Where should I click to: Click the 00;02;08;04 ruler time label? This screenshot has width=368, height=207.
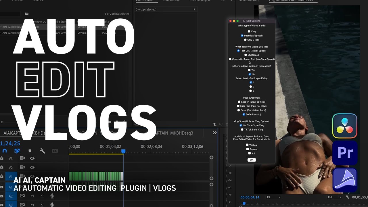pos(151,147)
